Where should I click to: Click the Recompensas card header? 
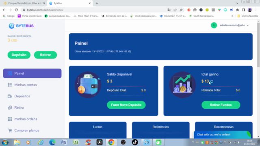[223, 127]
